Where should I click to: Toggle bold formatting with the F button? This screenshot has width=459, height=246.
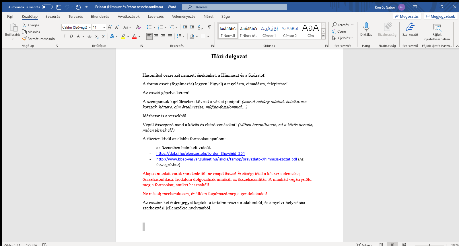[x=65, y=36]
